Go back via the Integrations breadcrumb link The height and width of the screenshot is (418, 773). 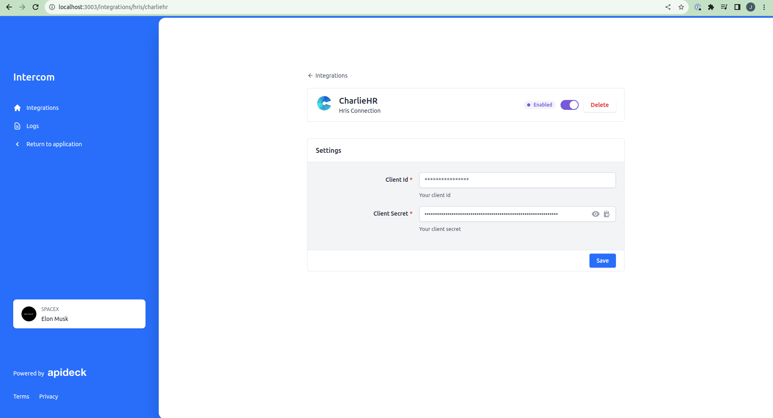tap(328, 76)
